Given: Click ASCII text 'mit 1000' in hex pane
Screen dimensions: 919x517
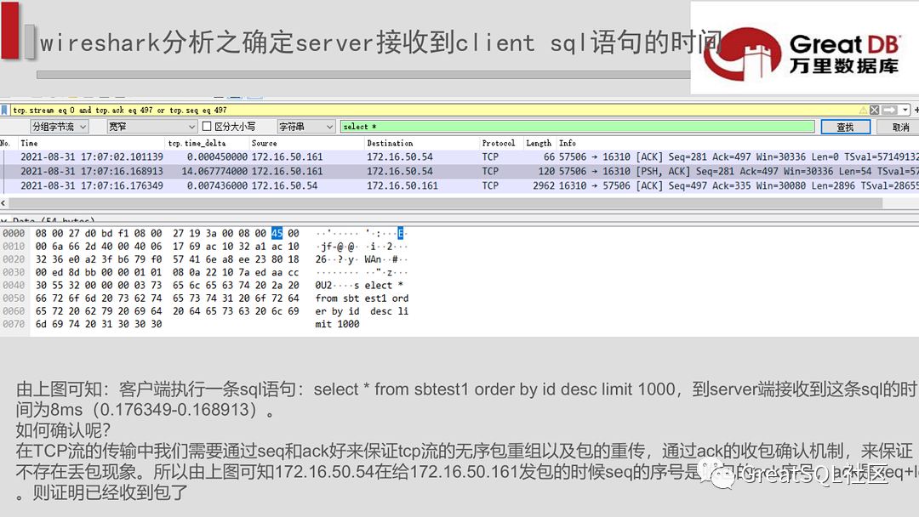Looking at the screenshot, I should coord(337,324).
